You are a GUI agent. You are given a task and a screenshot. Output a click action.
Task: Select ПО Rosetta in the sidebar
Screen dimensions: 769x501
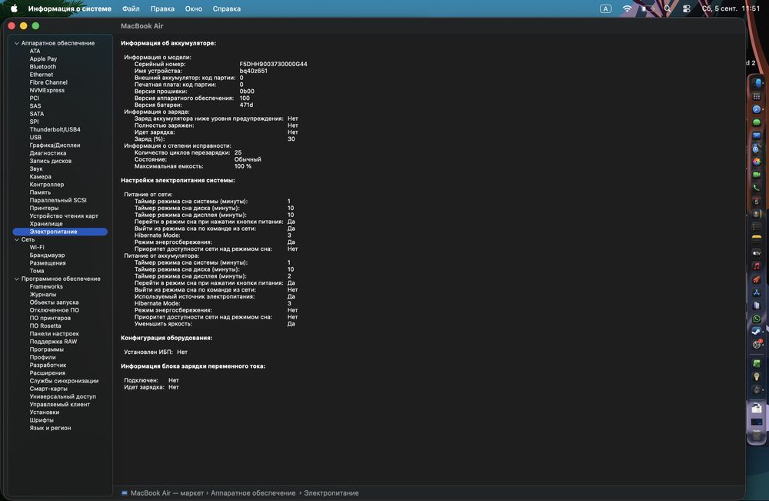pos(45,326)
